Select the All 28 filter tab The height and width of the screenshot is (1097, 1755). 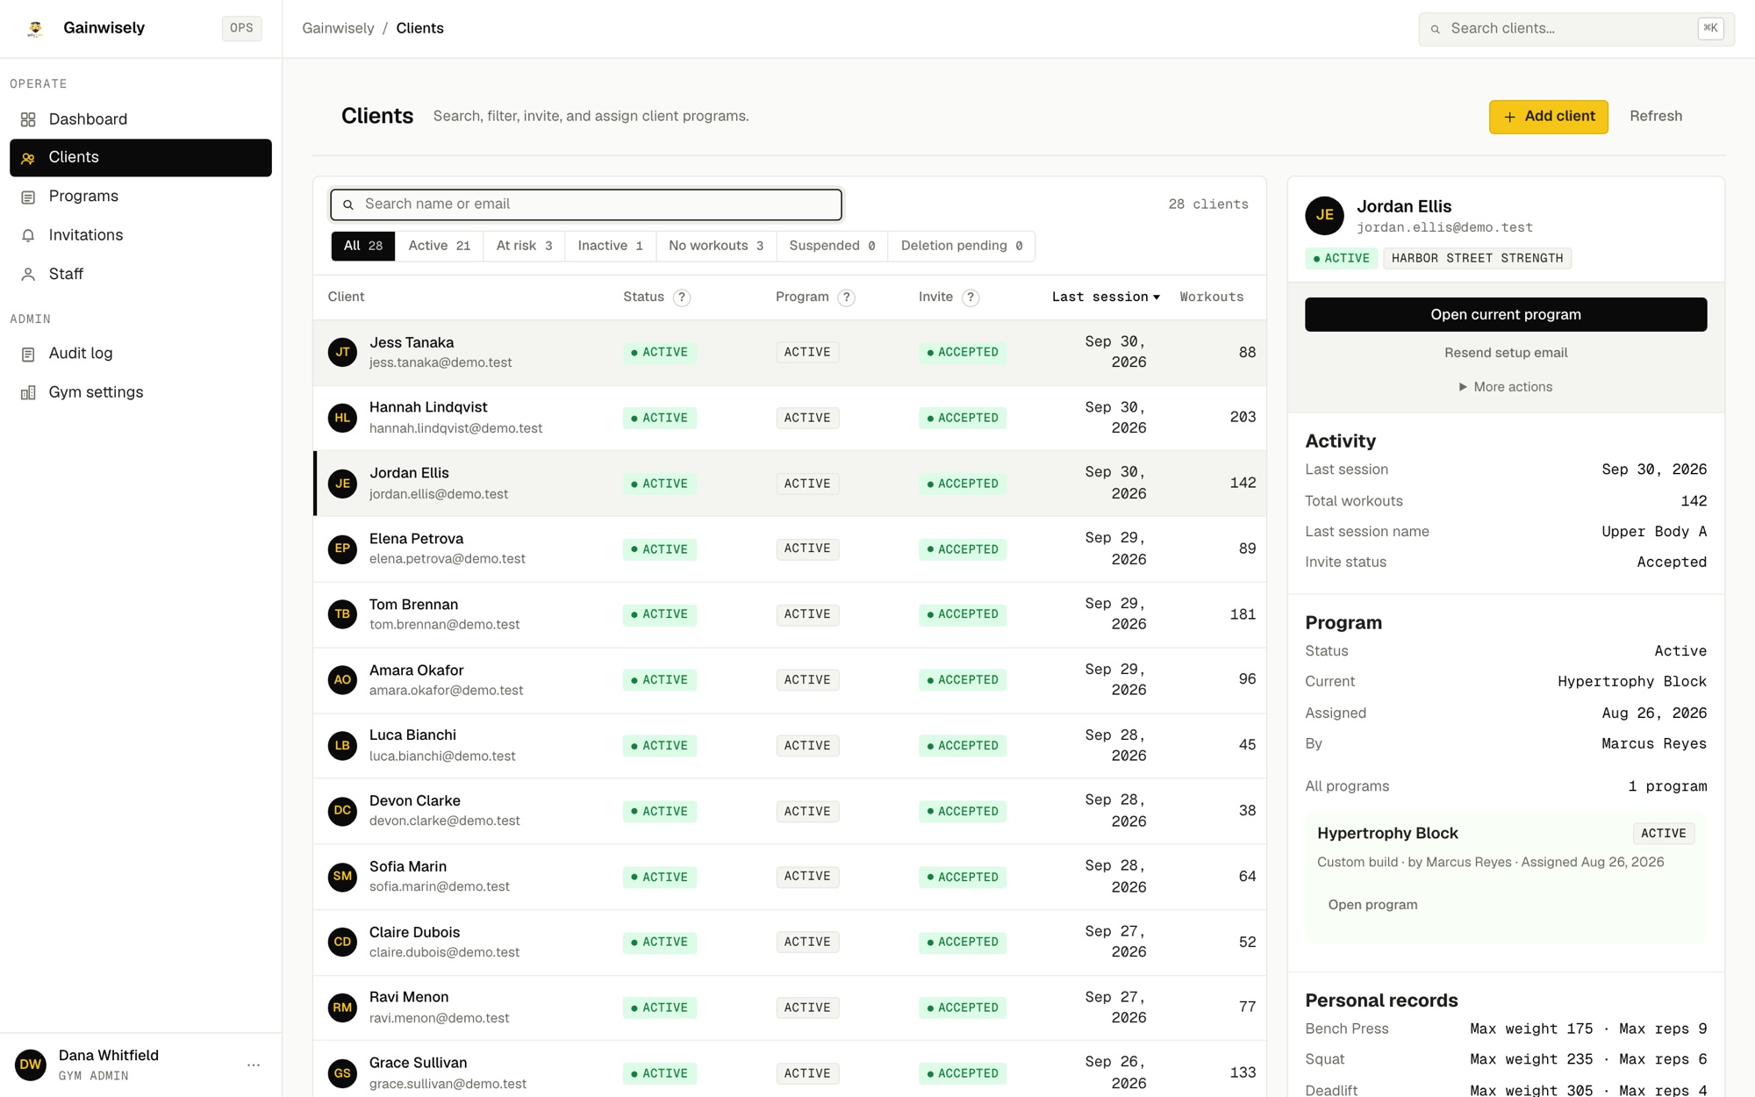[363, 246]
